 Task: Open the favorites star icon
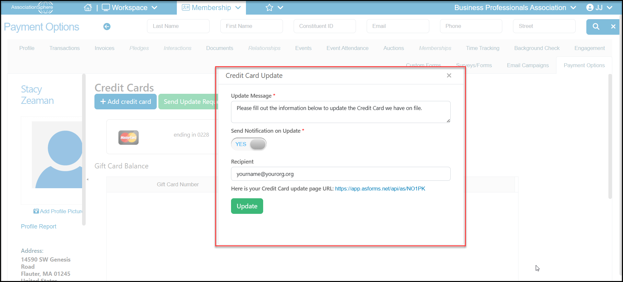coord(269,7)
